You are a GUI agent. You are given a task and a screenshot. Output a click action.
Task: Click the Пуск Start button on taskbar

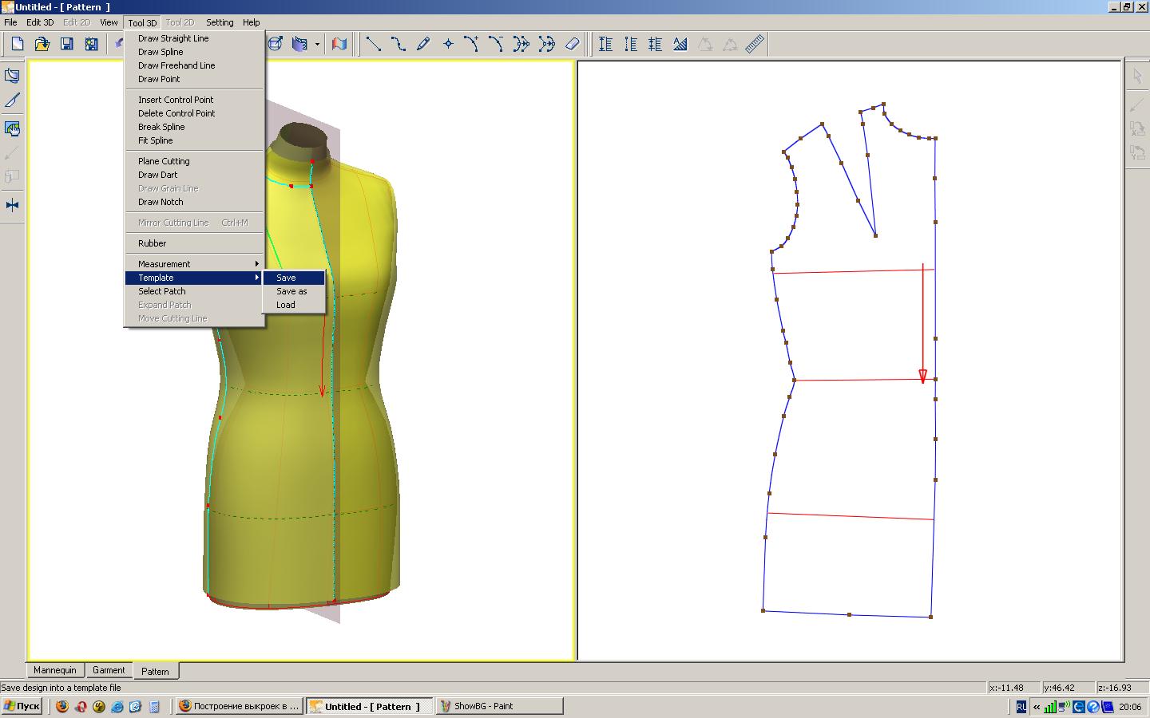click(x=22, y=706)
